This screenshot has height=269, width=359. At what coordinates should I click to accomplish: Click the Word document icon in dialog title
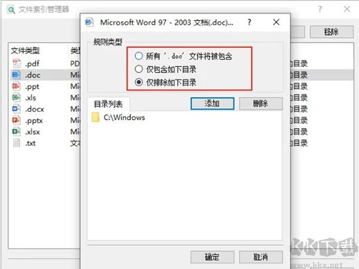[89, 22]
